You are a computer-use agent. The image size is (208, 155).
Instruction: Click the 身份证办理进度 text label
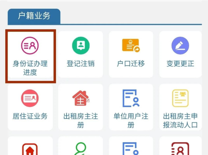point(30,68)
